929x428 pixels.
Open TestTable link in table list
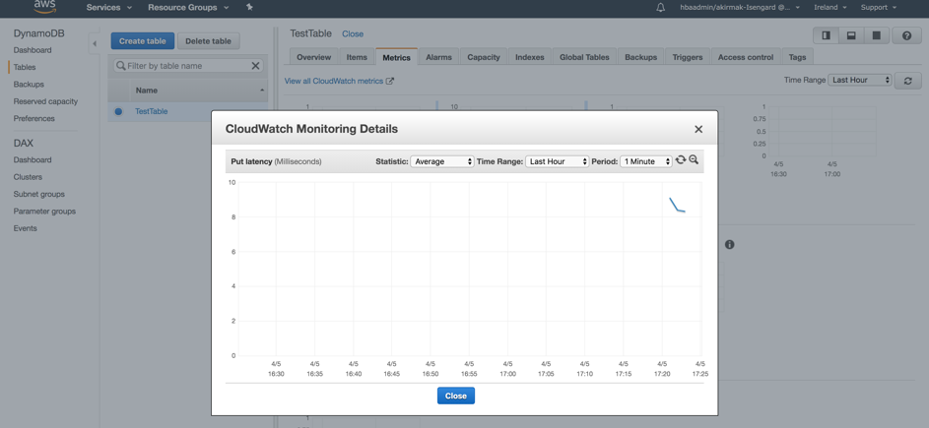(151, 111)
